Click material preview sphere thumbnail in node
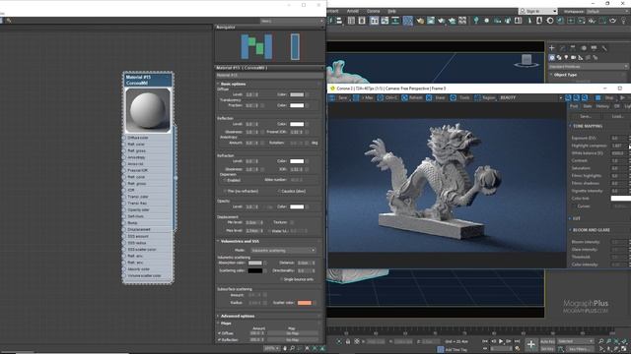 pos(148,110)
